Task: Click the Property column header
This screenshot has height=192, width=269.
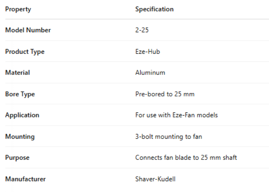Action: 18,9
